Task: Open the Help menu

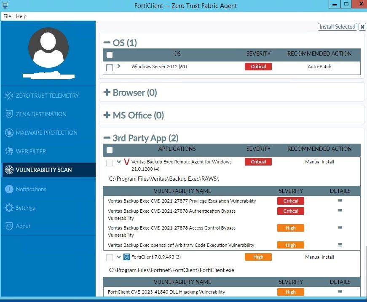Action: tap(21, 16)
